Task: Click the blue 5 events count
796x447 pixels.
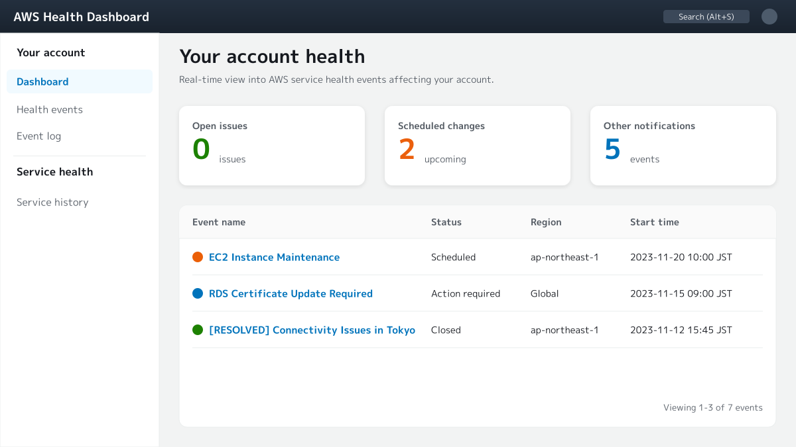Action: (612, 149)
